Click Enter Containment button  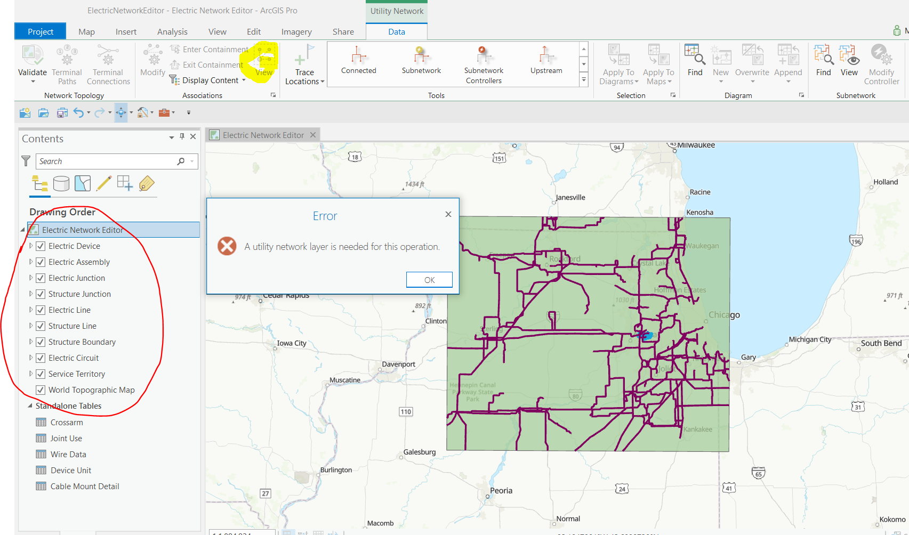pos(210,50)
